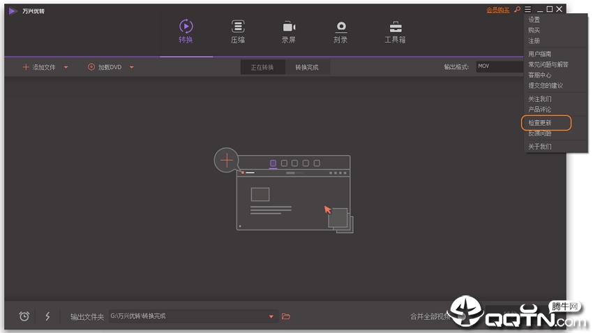Select 注册 from the menu
Screen dimensions: 593x333
coord(534,41)
